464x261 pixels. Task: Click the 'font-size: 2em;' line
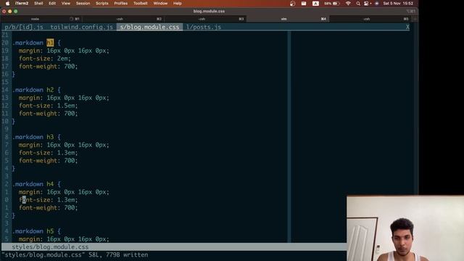pyautogui.click(x=45, y=59)
